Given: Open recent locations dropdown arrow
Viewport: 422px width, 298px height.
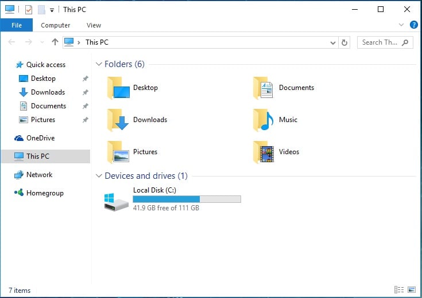Looking at the screenshot, I should point(42,42).
